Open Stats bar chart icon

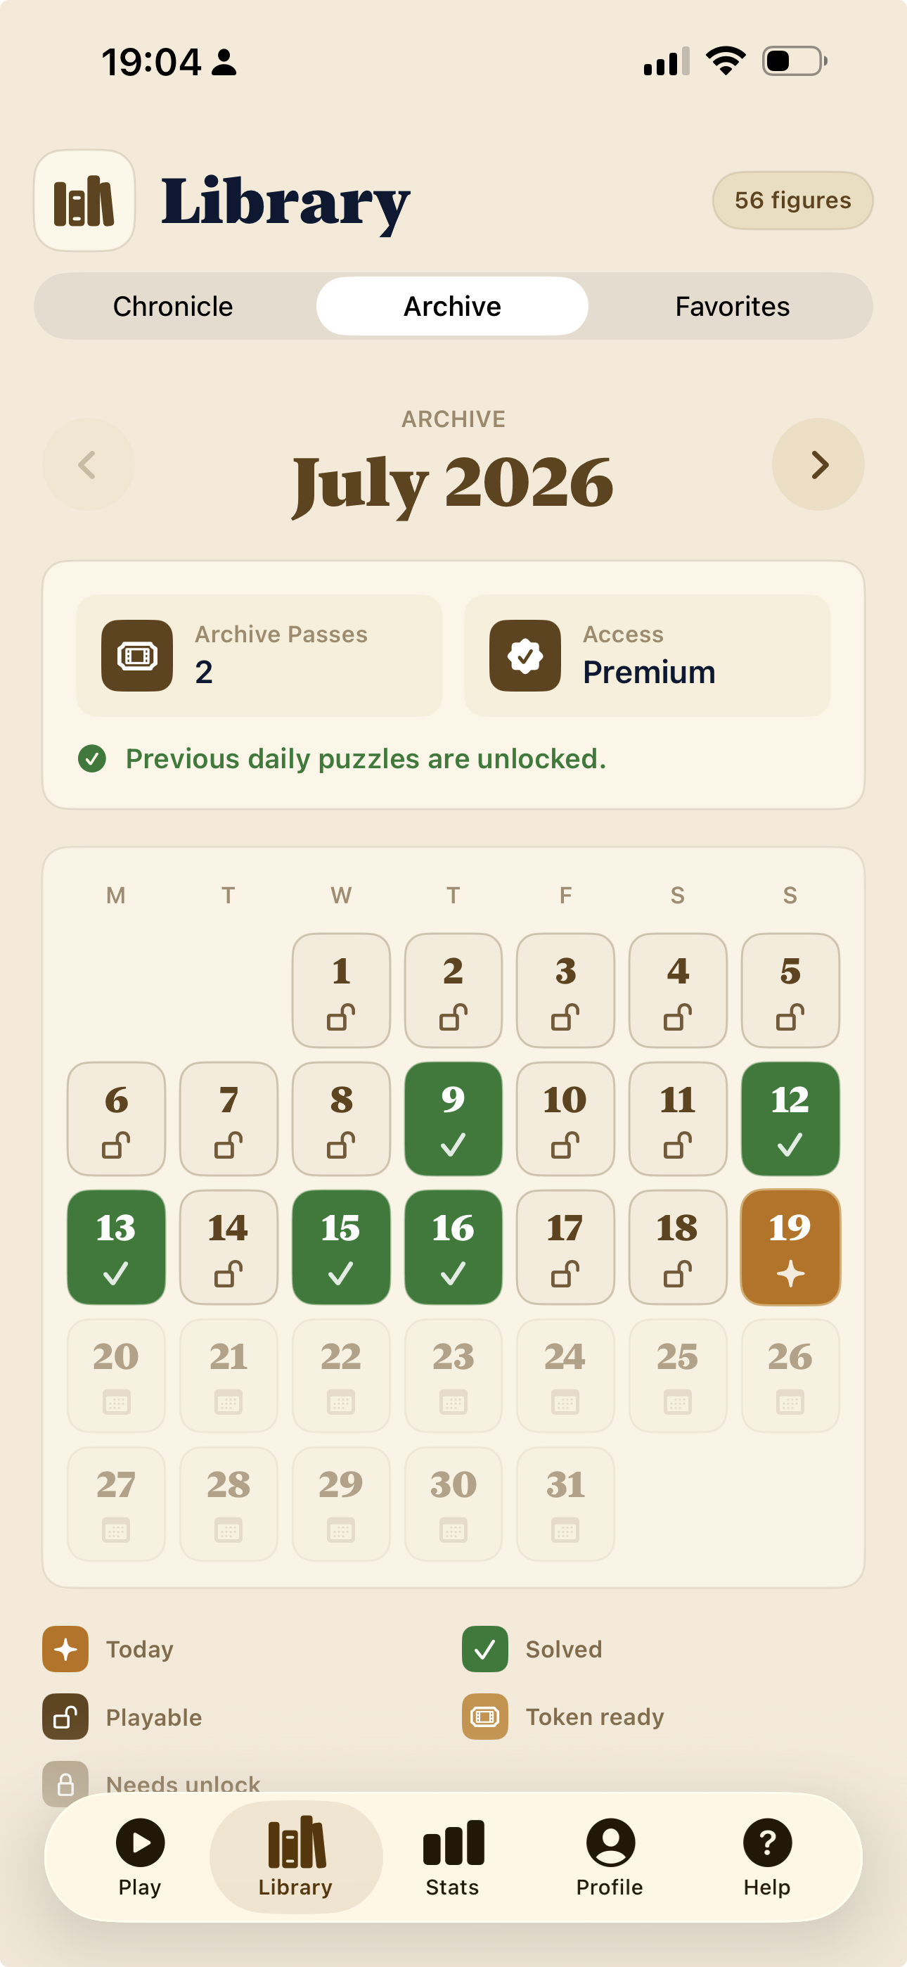click(x=453, y=1842)
